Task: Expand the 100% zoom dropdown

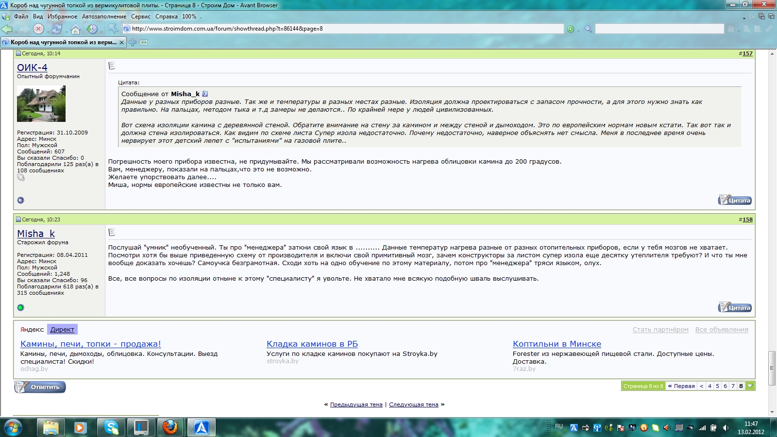Action: (201, 17)
